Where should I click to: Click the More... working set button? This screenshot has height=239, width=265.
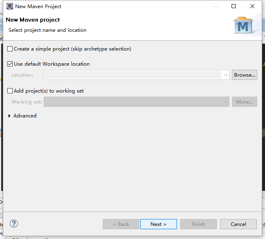pyautogui.click(x=245, y=102)
